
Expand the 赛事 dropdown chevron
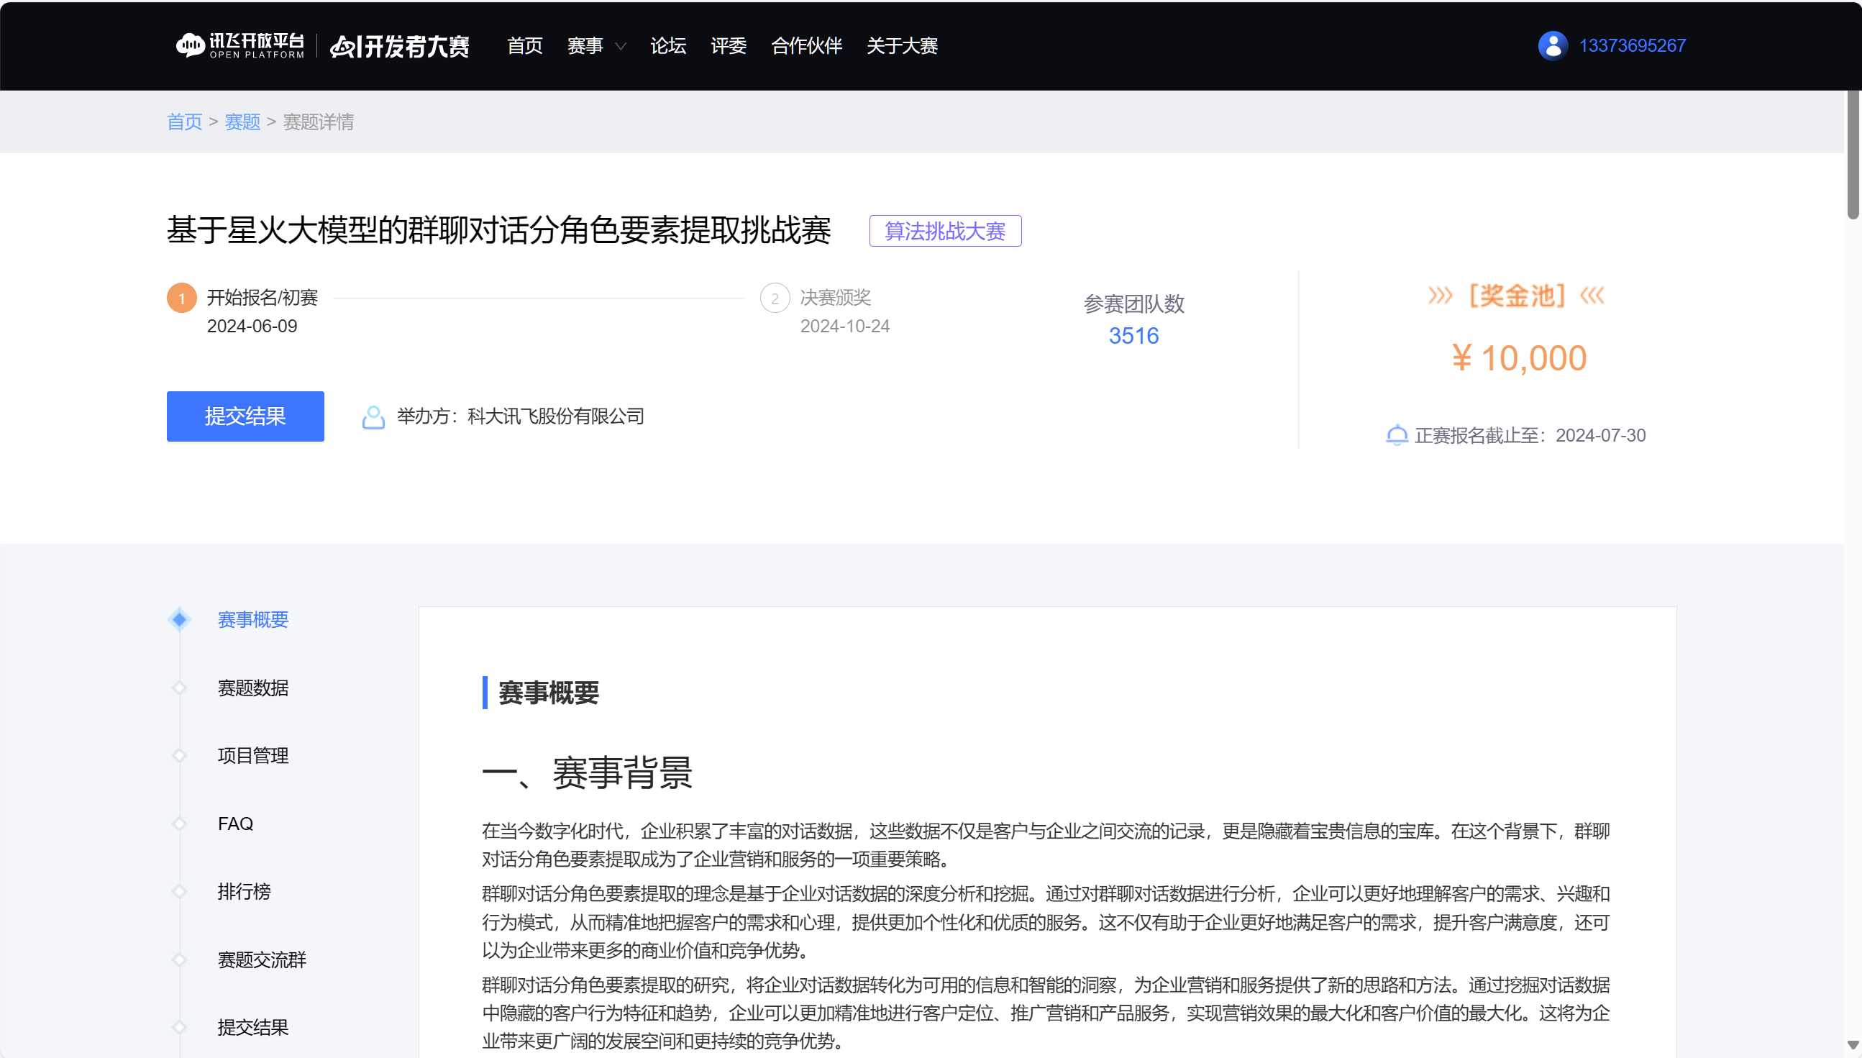(x=621, y=46)
